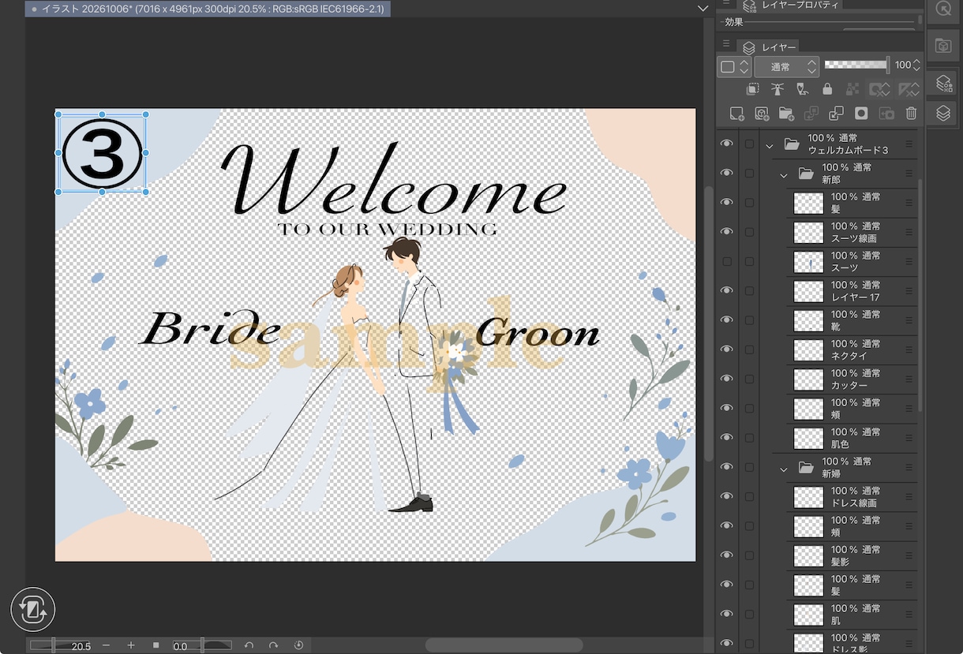Zoom out with the minus icon
The width and height of the screenshot is (963, 654).
point(107,645)
